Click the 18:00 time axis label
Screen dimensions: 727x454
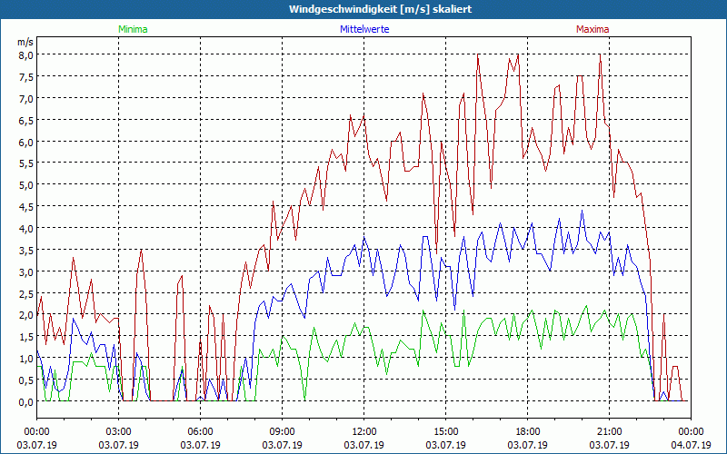pyautogui.click(x=527, y=431)
